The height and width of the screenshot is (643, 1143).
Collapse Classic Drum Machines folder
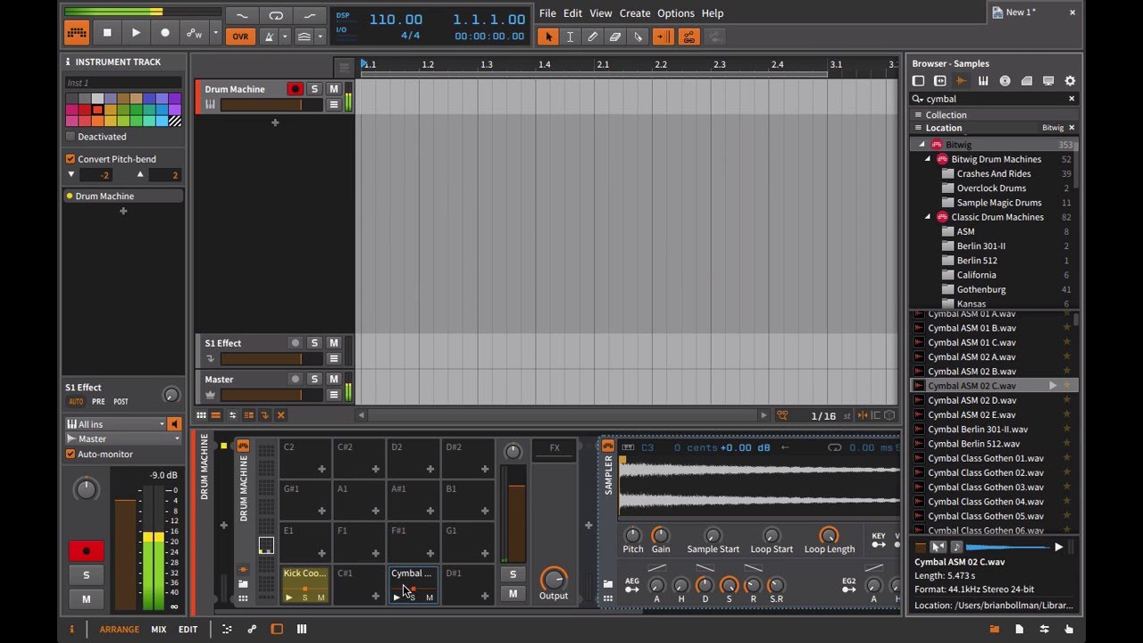pyautogui.click(x=928, y=217)
